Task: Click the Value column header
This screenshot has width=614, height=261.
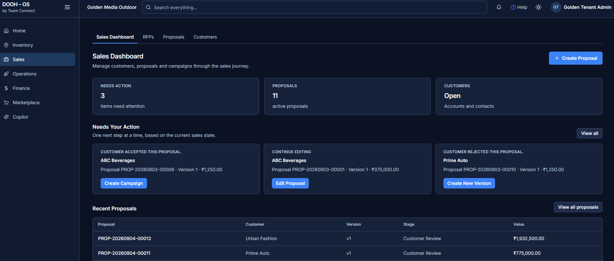Action: [x=519, y=224]
